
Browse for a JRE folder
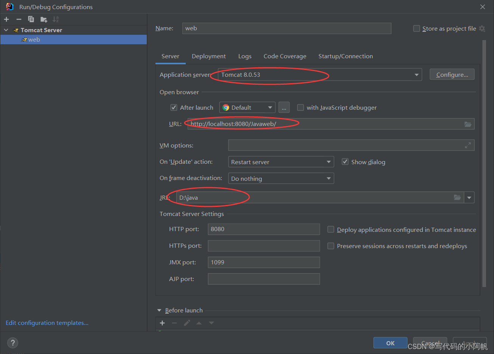[x=457, y=197]
